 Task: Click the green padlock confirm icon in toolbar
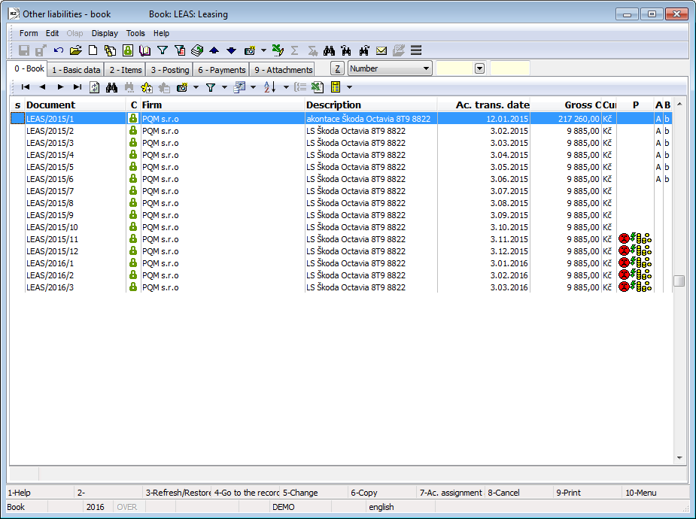point(128,50)
